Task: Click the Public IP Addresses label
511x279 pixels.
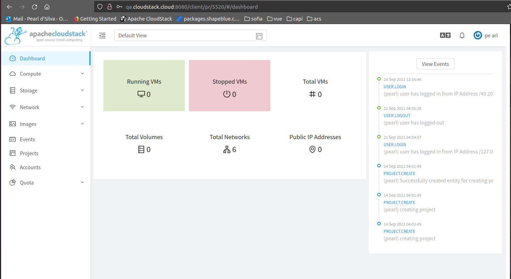Action: (315, 137)
